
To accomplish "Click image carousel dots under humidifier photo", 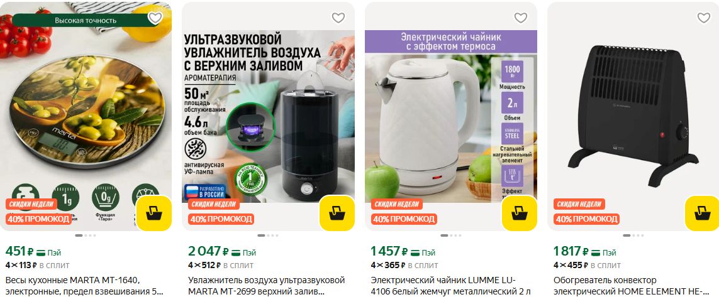I will [x=268, y=235].
